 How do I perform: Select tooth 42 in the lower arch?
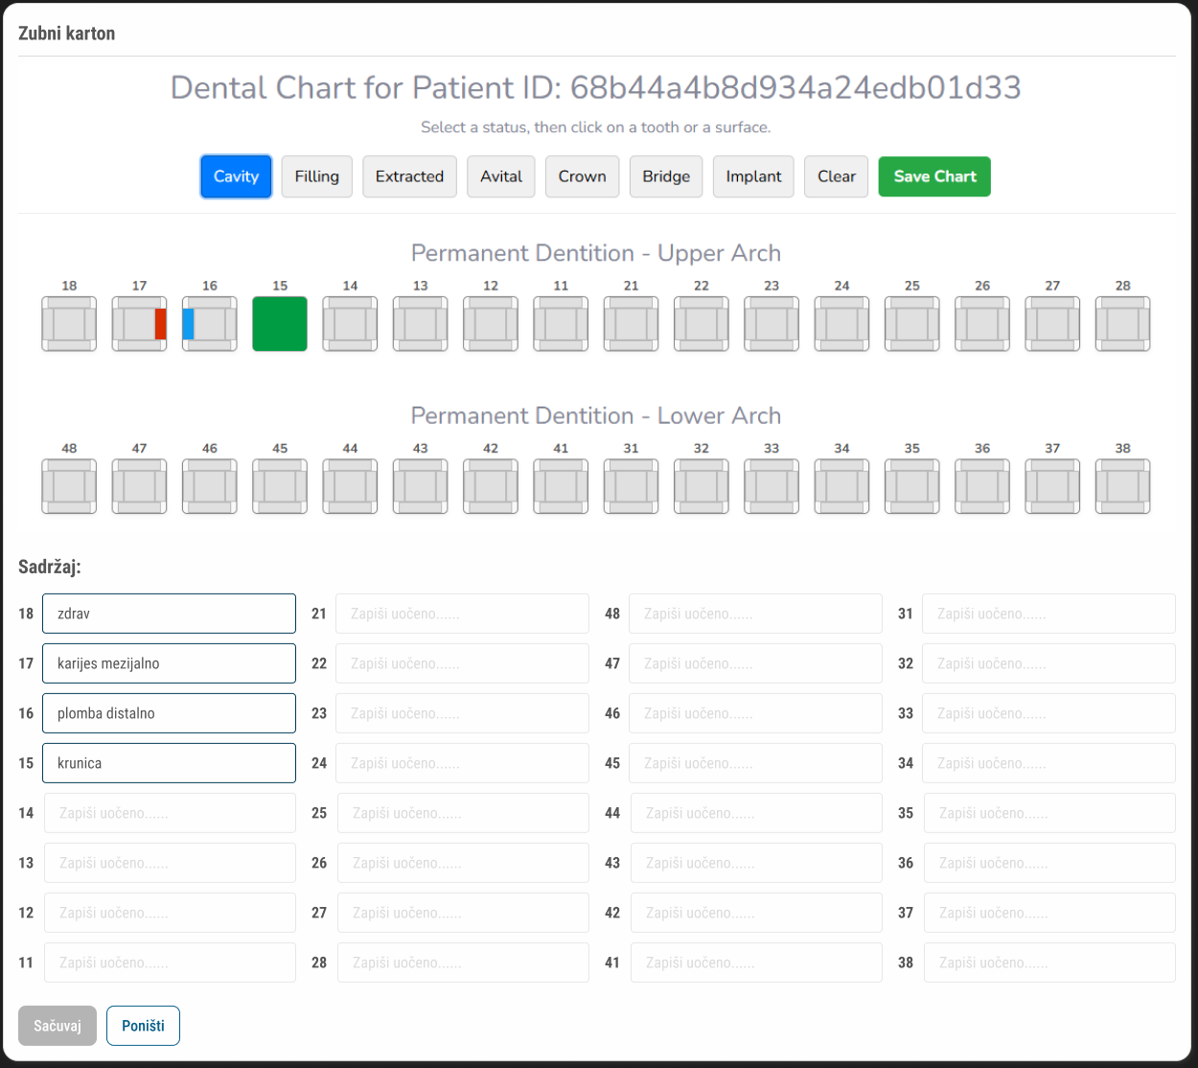(491, 486)
